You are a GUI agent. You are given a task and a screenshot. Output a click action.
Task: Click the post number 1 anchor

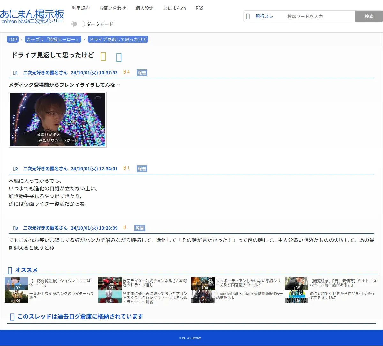tap(15, 73)
